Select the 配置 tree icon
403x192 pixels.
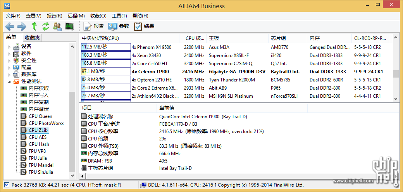[x=16, y=67]
